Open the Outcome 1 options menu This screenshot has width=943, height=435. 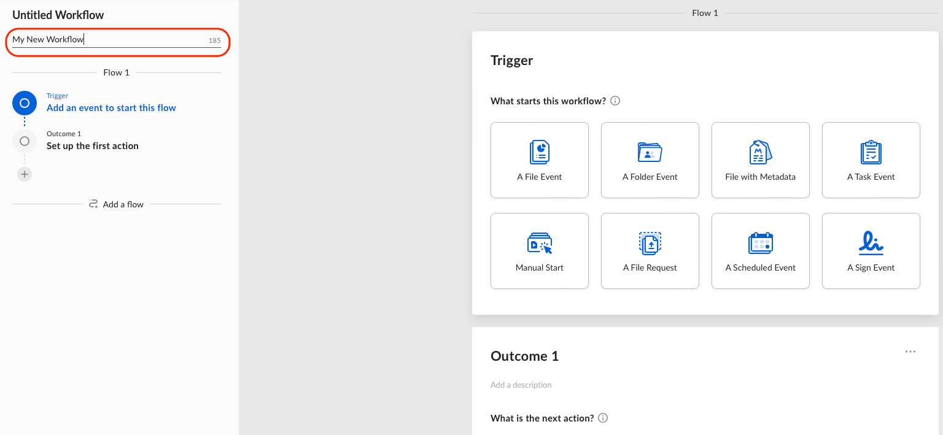pos(910,351)
